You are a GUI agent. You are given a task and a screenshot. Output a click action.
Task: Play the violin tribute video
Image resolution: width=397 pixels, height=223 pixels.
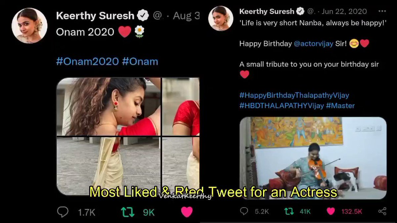tap(313, 158)
